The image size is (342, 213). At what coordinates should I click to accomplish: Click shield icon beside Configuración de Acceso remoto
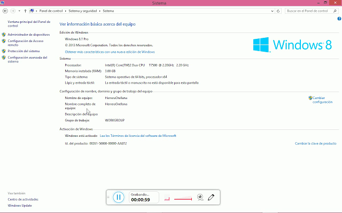[x=4, y=41]
